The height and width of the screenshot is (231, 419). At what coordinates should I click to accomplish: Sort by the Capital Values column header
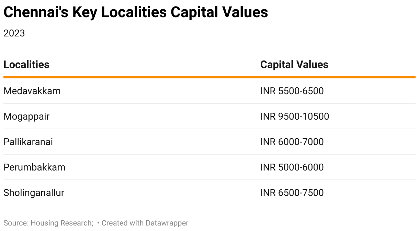294,65
